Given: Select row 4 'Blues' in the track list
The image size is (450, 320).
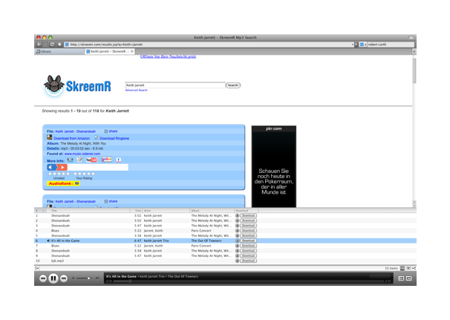Looking at the screenshot, I should pyautogui.click(x=225, y=231).
